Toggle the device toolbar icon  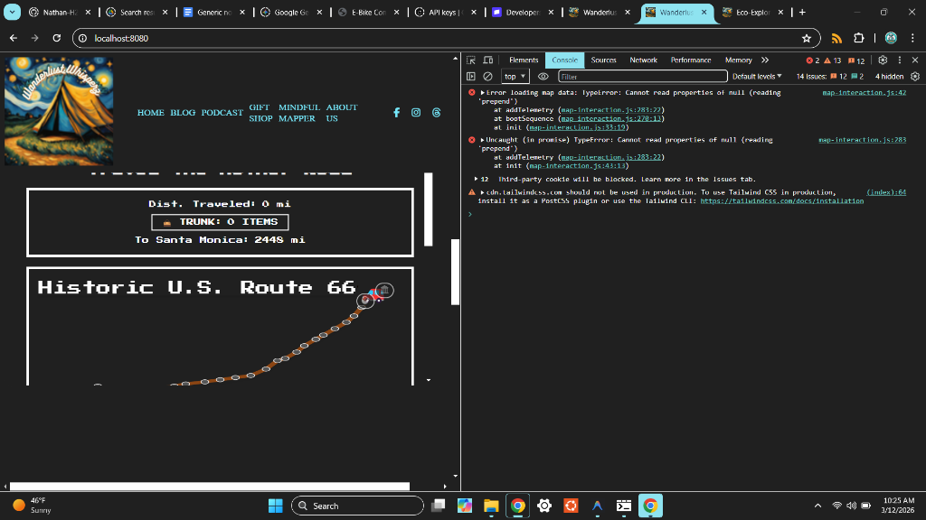487,60
